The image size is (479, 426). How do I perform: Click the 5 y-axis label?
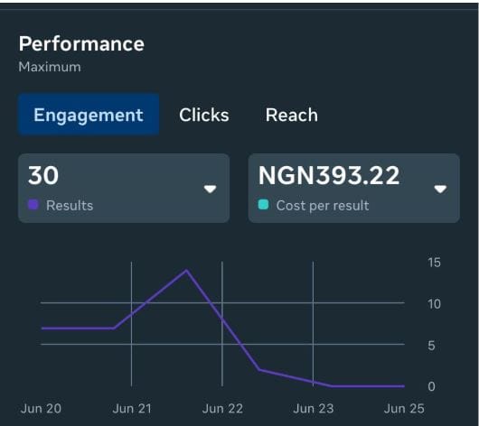coord(431,346)
